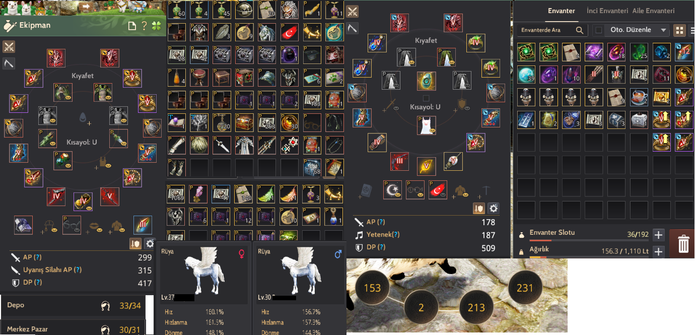Open the Ekipman settings gear icon
695x335 pixels.
tap(150, 244)
